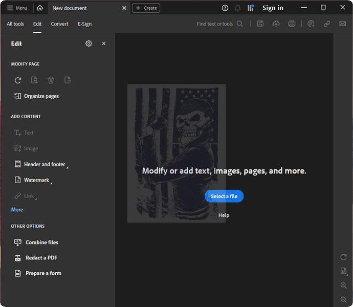Image resolution: width=353 pixels, height=307 pixels.
Task: Open the notifications bell
Action: click(x=238, y=8)
